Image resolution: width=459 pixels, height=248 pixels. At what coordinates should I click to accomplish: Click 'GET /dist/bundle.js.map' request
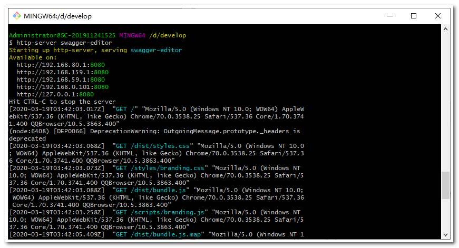[x=159, y=234]
